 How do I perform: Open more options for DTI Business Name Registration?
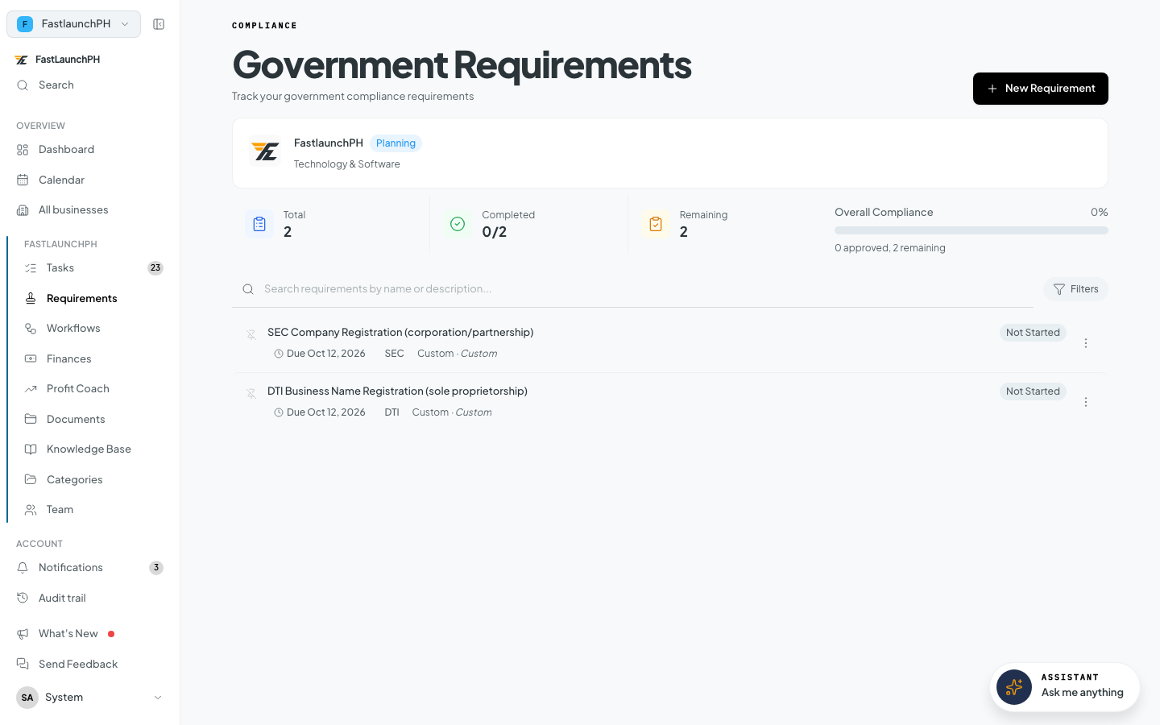(1086, 402)
